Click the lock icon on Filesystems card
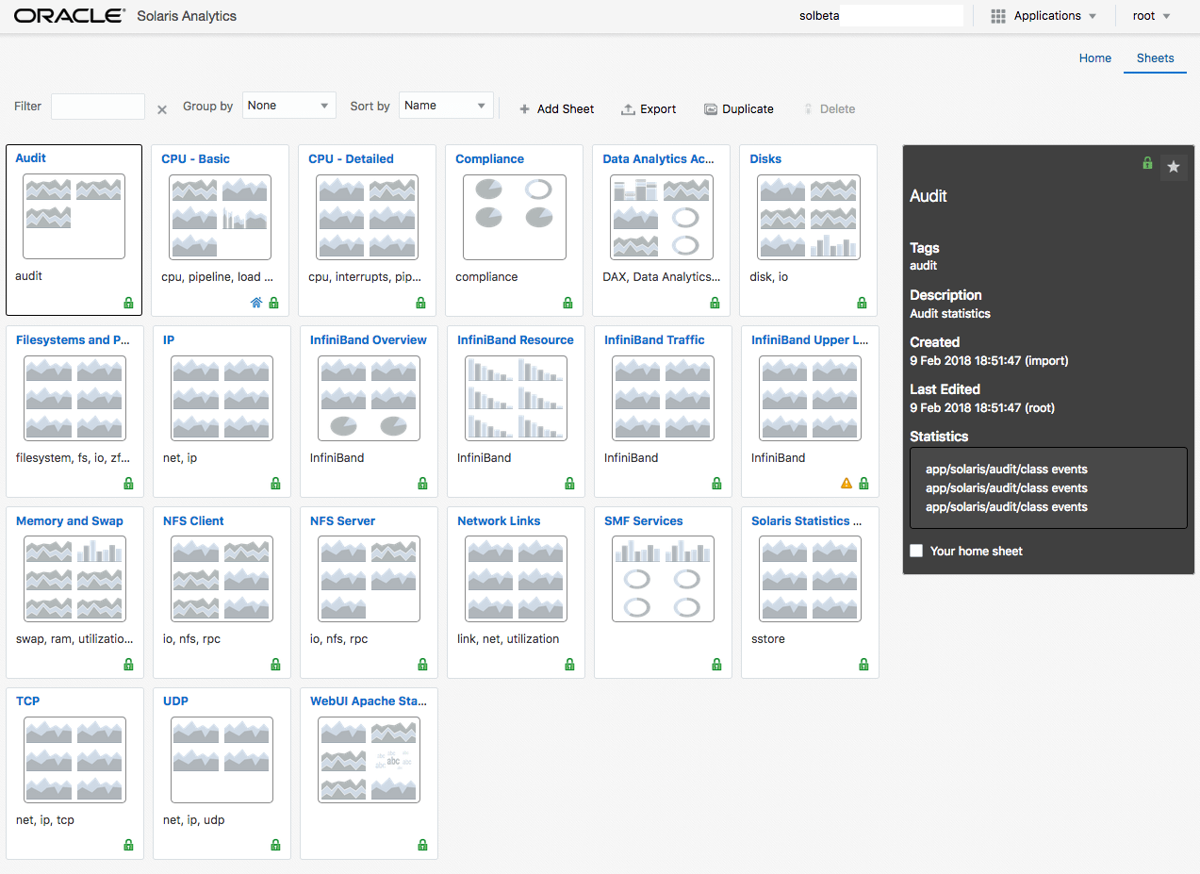The width and height of the screenshot is (1200, 874). [128, 484]
